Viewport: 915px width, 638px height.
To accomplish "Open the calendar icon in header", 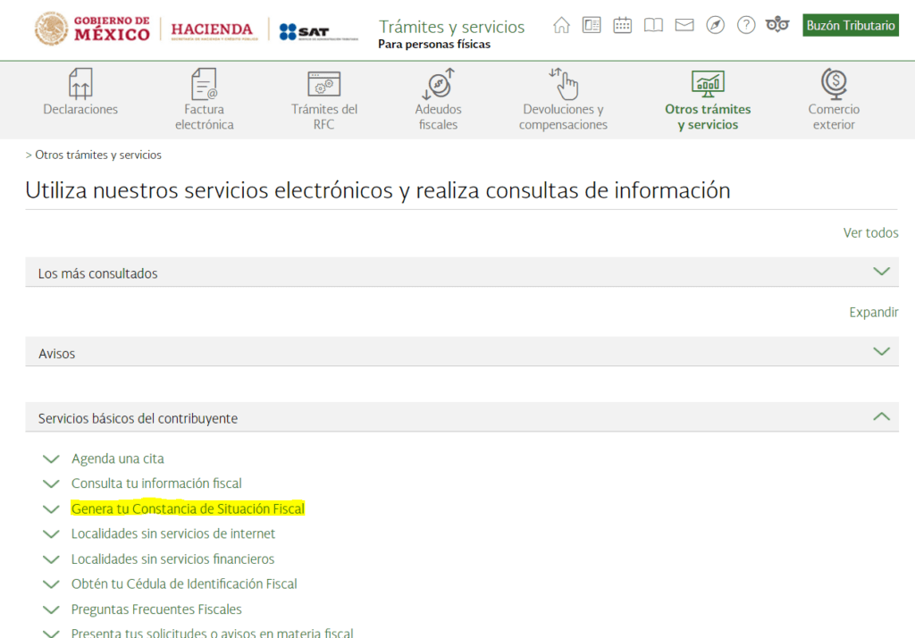I will tap(623, 25).
